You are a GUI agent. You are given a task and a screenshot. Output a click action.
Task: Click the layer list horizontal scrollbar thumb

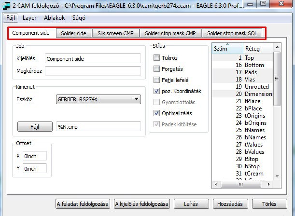coord(241,184)
